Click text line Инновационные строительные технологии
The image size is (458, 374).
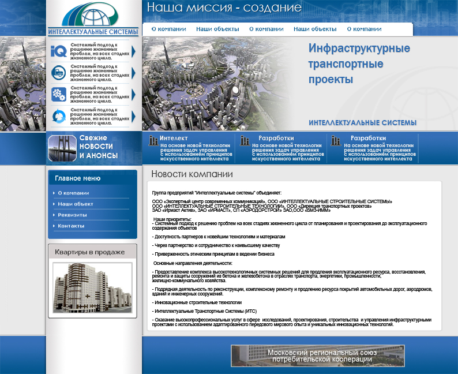(198, 302)
